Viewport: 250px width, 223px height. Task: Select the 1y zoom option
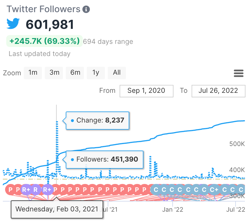(96, 73)
